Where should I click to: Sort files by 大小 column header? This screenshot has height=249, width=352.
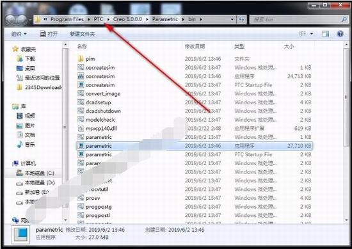(x=289, y=46)
